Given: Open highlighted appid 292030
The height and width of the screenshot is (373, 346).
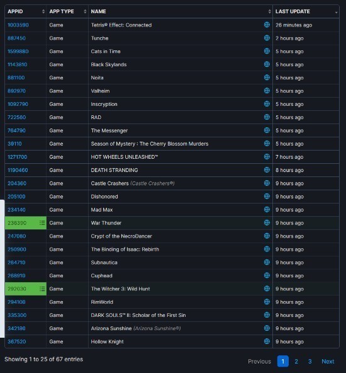Looking at the screenshot, I should (x=17, y=289).
